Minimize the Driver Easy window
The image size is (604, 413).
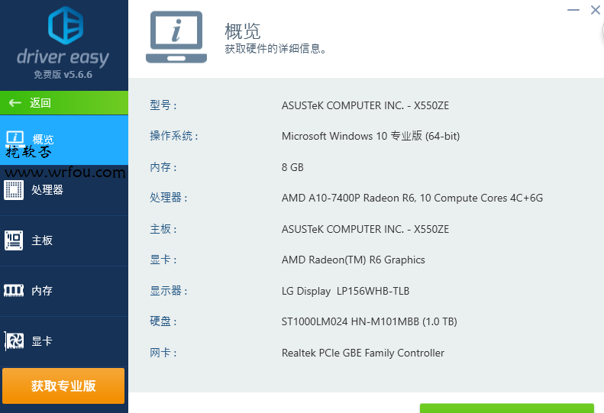pos(573,10)
